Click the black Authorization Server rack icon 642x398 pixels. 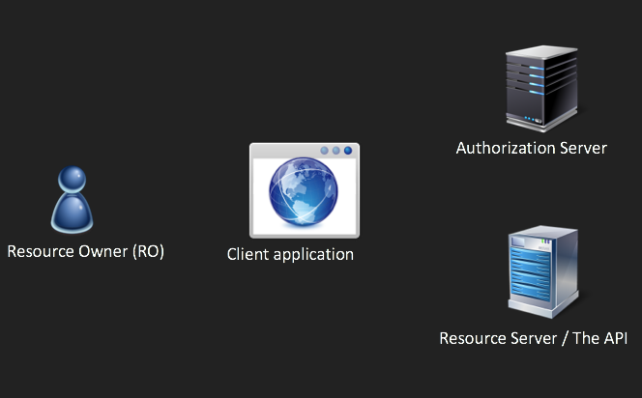coord(541,89)
